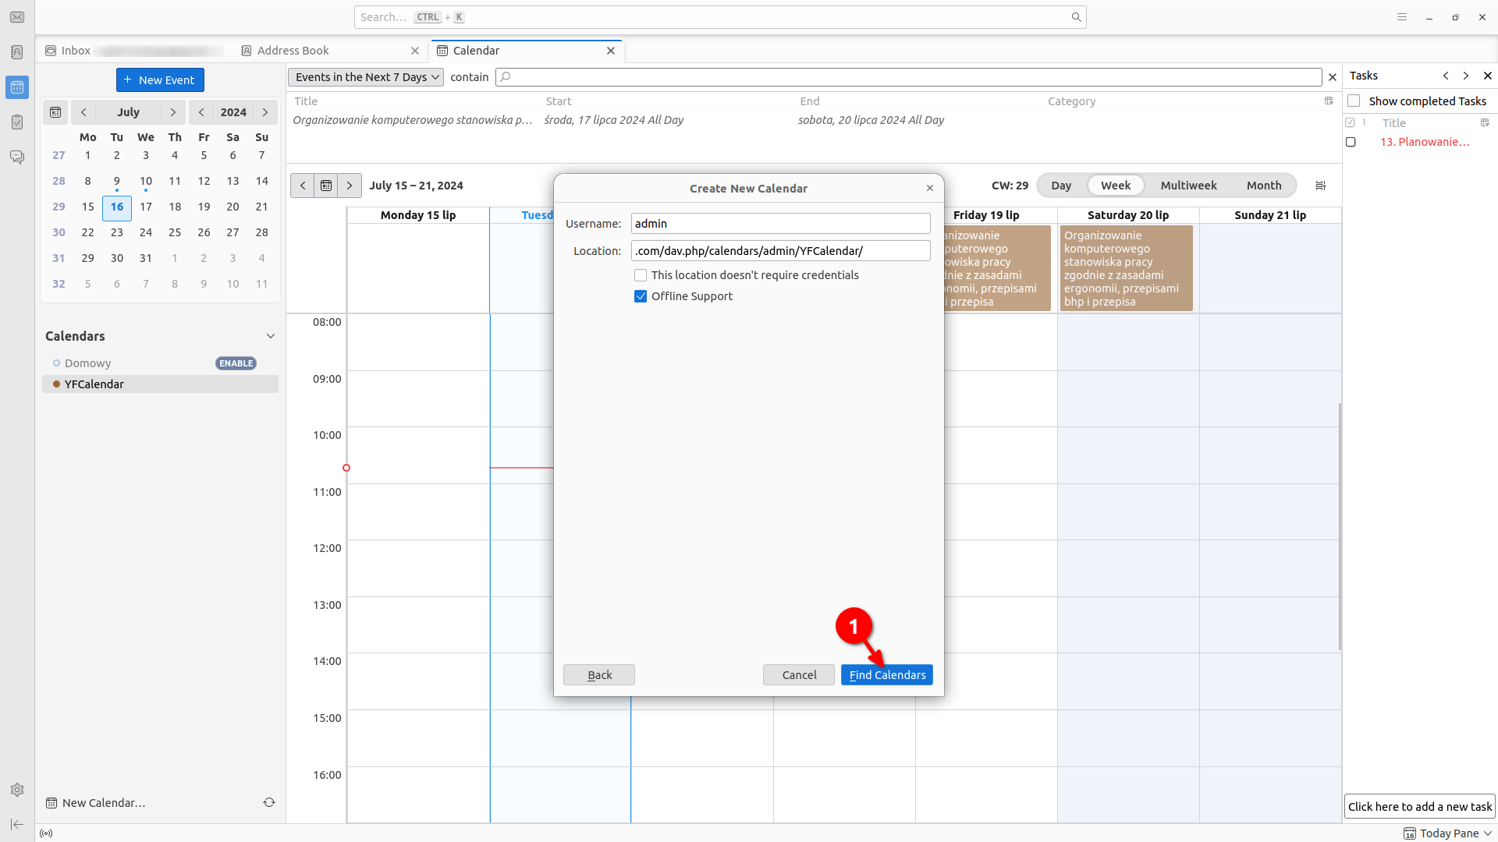Collapse the Calendars section

pos(271,336)
